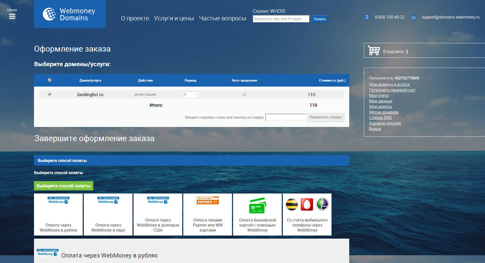
Task: Click the Webmoney Domains logo
Action: click(69, 14)
